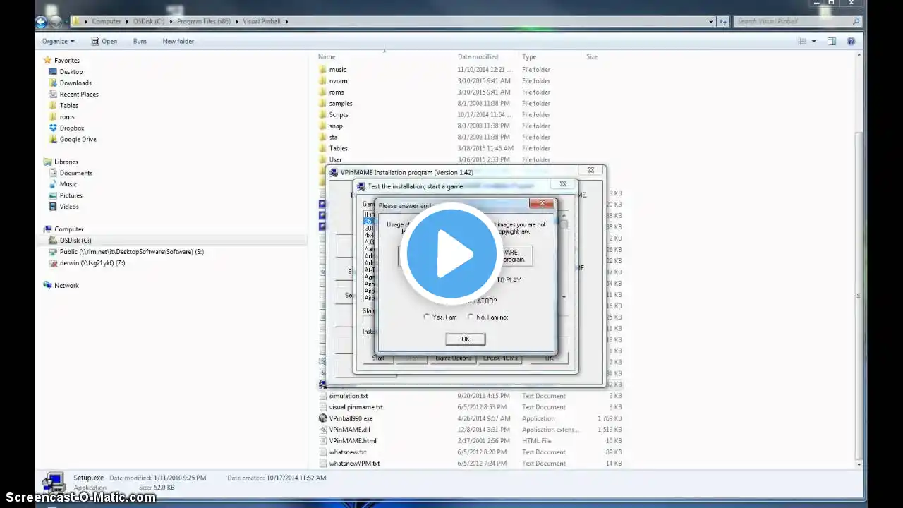The height and width of the screenshot is (508, 903).
Task: Click Burn in the Explorer toolbar
Action: tap(140, 42)
